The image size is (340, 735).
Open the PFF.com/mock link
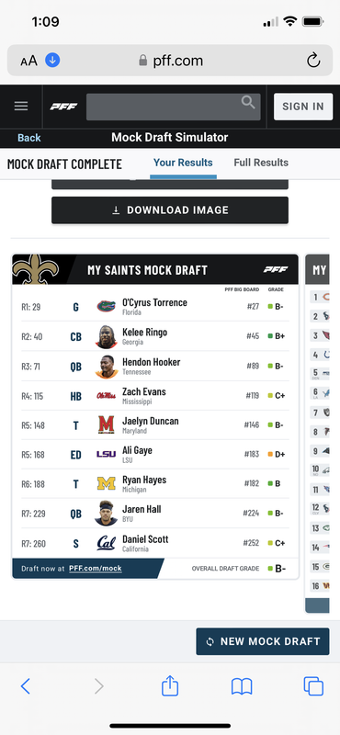(x=96, y=568)
